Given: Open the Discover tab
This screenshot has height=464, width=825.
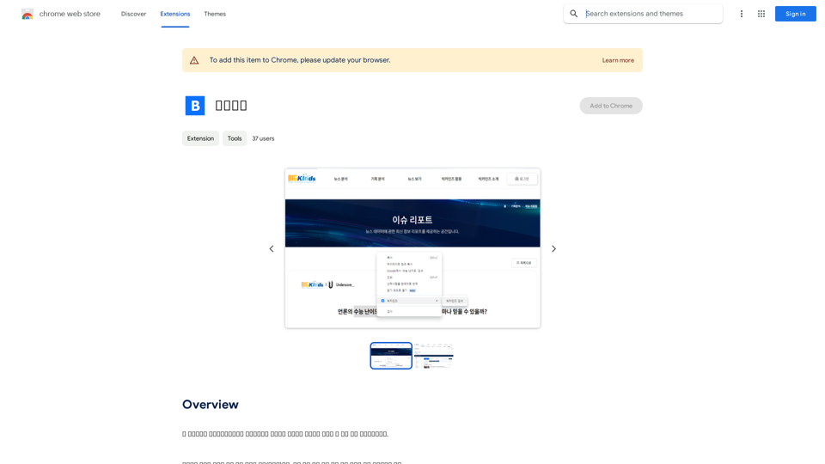Looking at the screenshot, I should [x=134, y=14].
